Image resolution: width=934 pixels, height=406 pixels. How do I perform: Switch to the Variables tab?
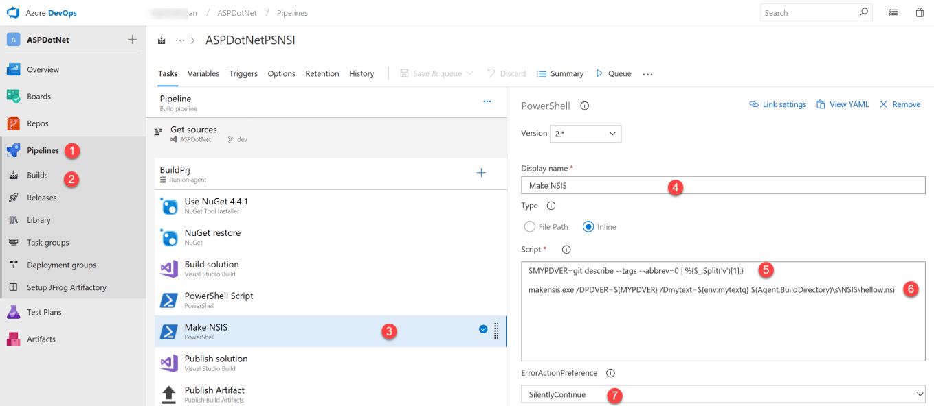click(x=203, y=73)
